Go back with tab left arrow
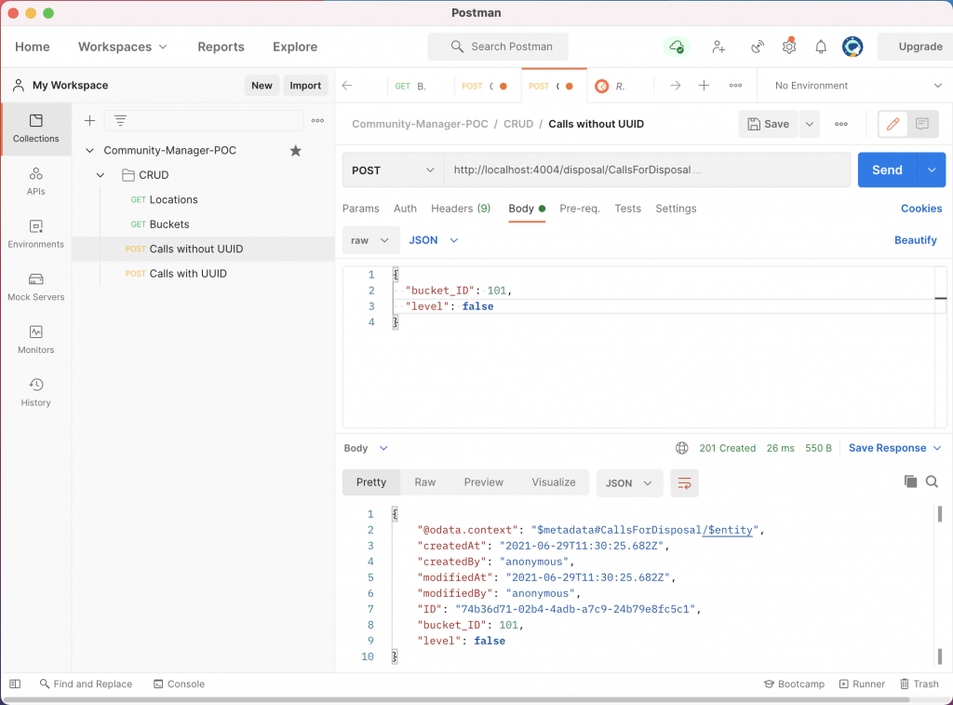 click(x=347, y=86)
